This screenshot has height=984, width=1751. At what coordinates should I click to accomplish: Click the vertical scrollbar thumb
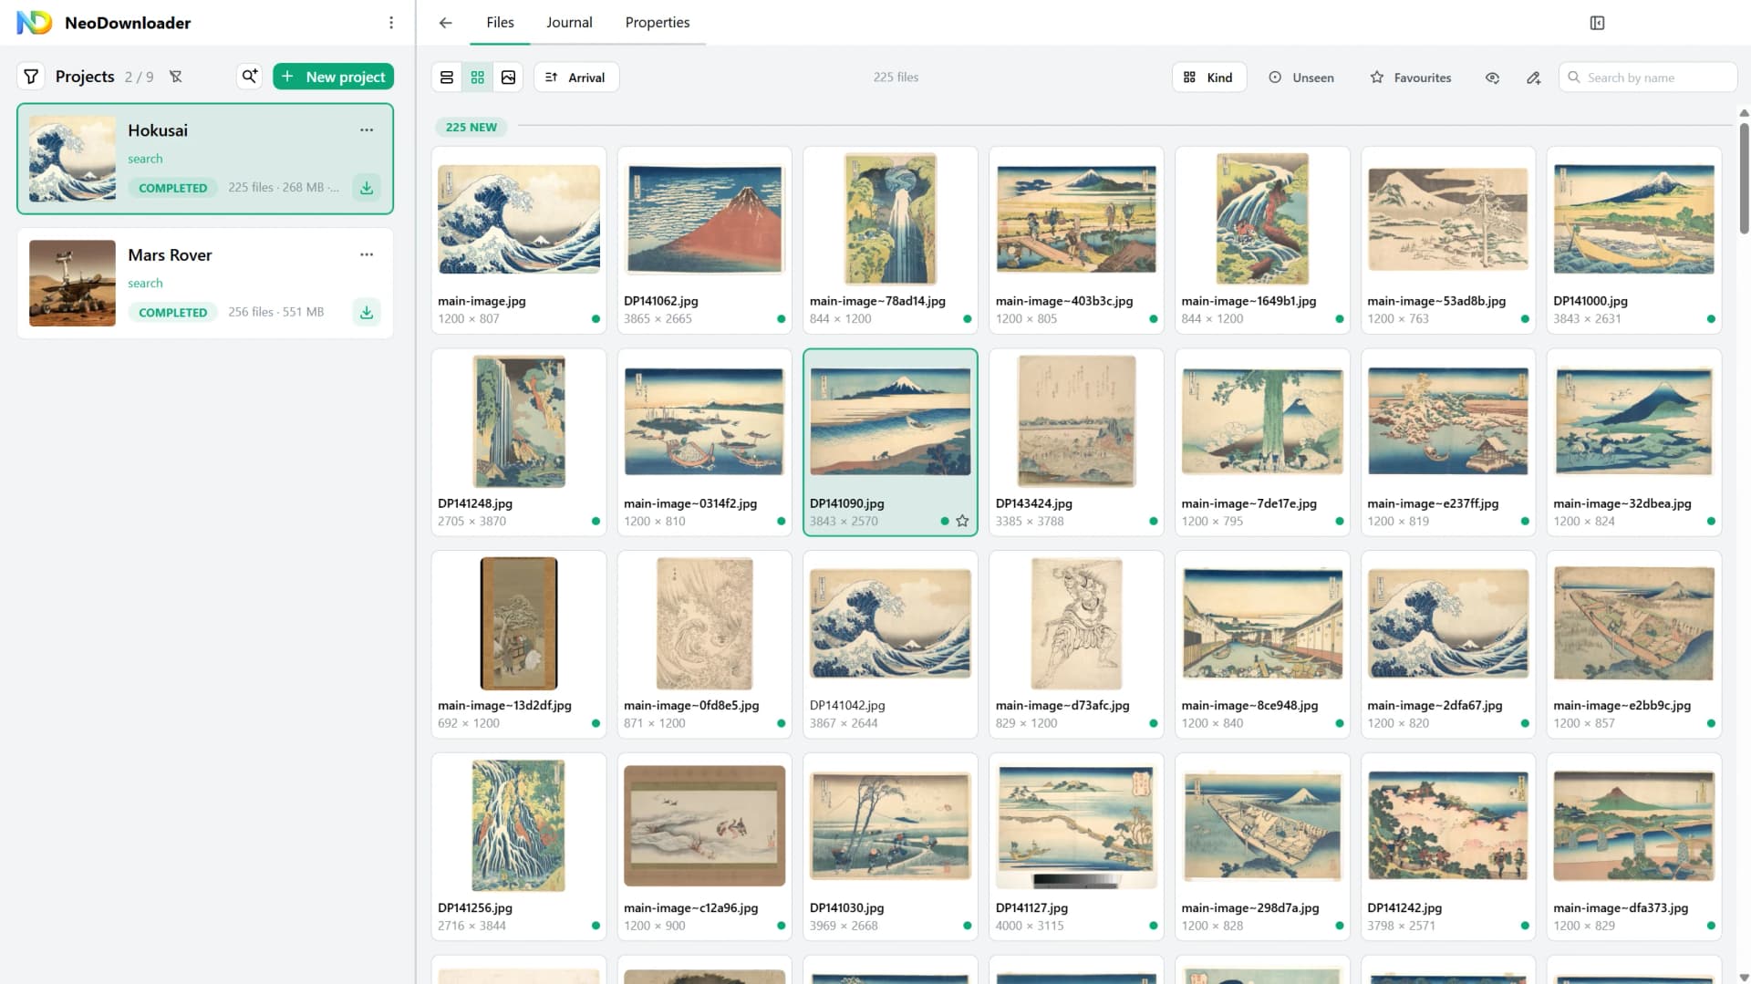[x=1744, y=178]
